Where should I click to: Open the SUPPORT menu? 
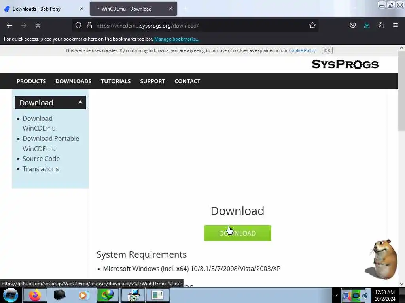(x=152, y=81)
